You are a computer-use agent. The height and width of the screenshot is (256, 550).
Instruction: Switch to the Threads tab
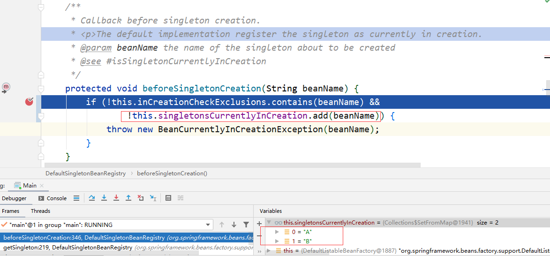pos(40,211)
